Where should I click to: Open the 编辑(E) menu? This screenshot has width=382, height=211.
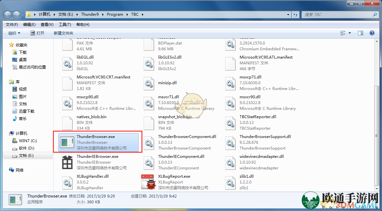(29, 25)
